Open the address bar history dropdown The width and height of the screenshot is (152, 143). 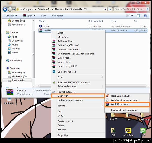click(105, 9)
